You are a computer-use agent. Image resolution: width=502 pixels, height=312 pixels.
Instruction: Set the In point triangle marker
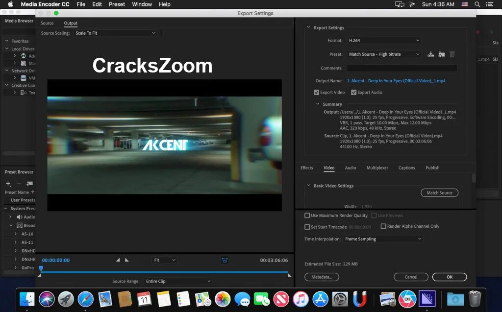[118, 260]
